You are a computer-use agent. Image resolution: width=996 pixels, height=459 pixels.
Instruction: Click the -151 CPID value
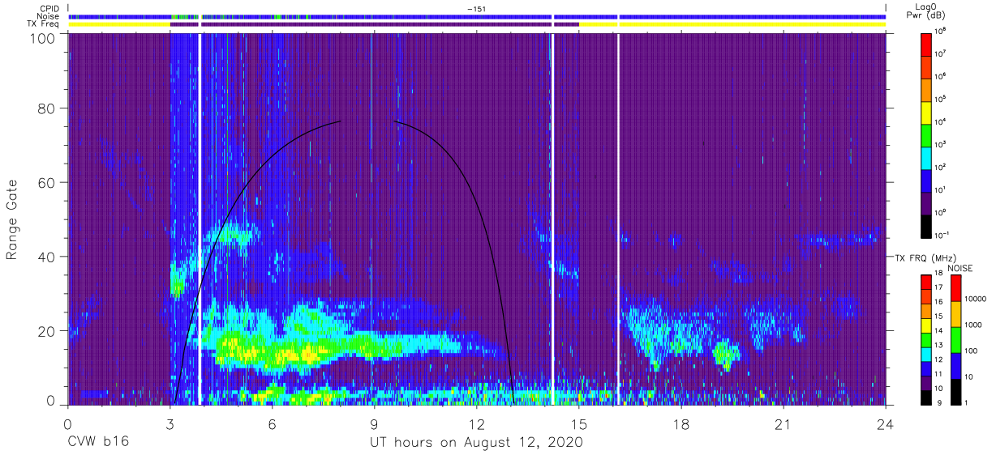[x=477, y=8]
